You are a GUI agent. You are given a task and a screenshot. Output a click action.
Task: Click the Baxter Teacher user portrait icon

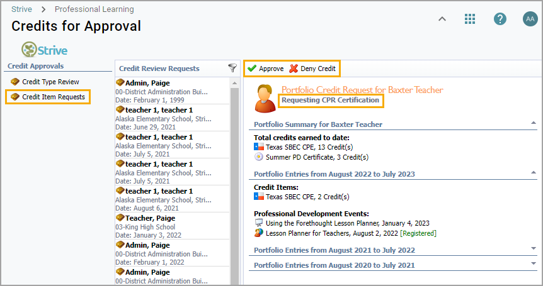tap(265, 99)
